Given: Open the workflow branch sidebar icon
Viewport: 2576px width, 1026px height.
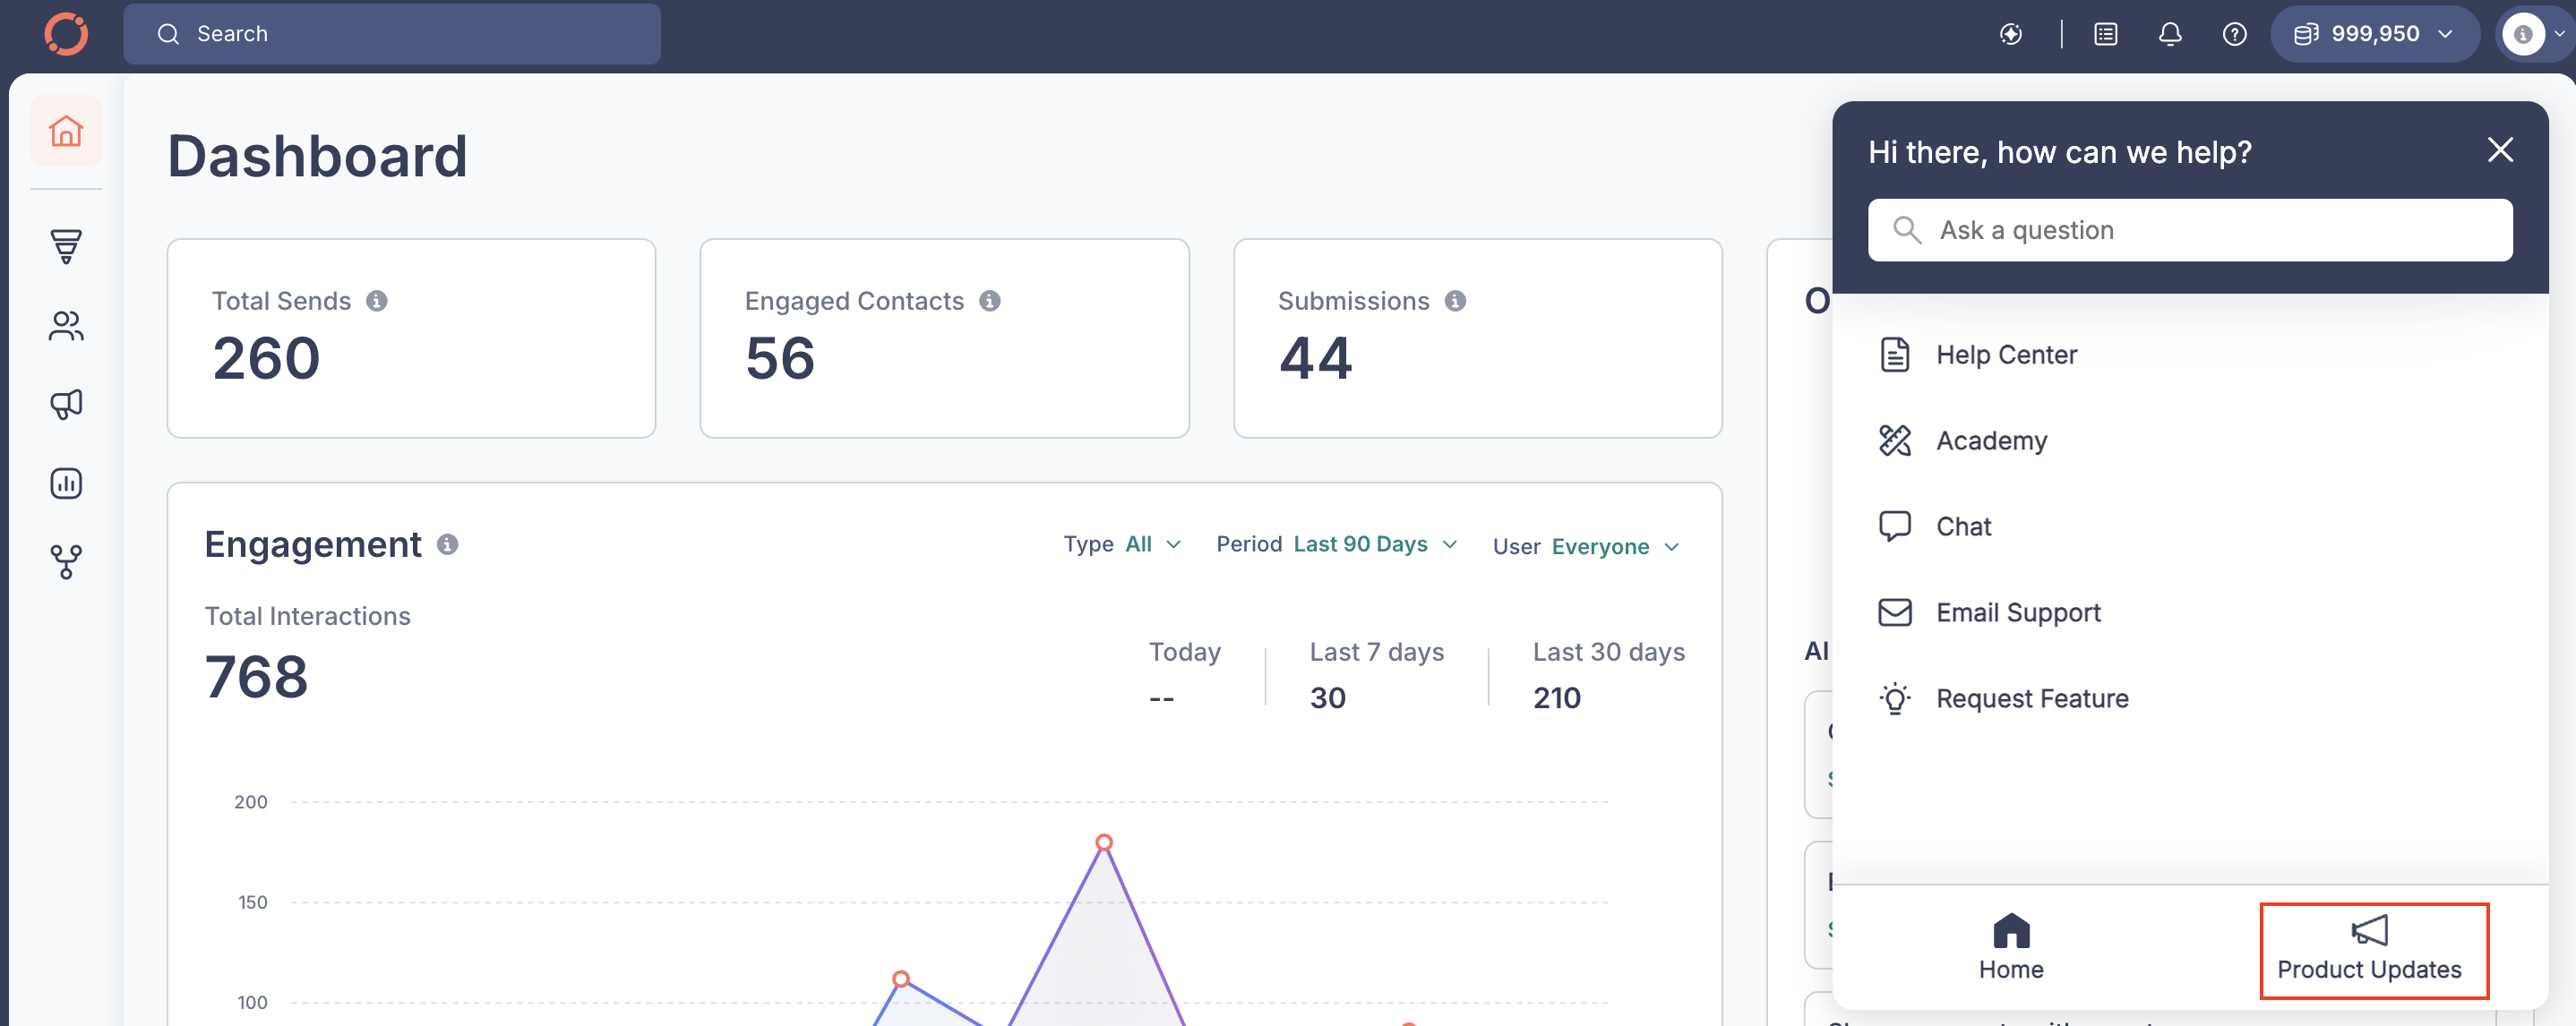Looking at the screenshot, I should tap(66, 562).
